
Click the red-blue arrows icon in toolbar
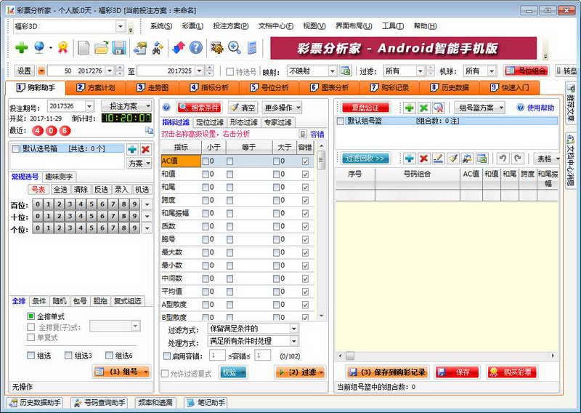click(178, 48)
